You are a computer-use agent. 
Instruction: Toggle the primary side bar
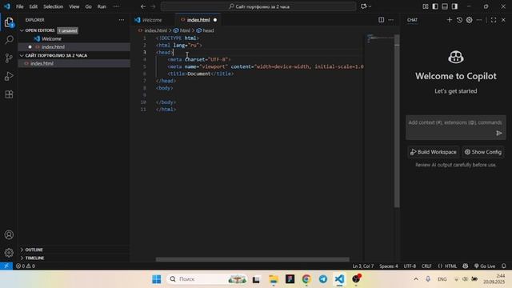[x=435, y=6]
